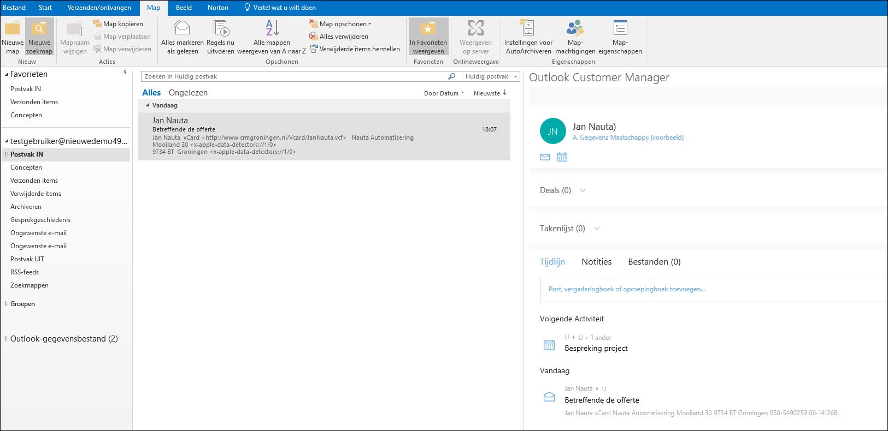Viewport: 888px width, 431px height.
Task: Open Verwijderde items folder
Action: (36, 194)
